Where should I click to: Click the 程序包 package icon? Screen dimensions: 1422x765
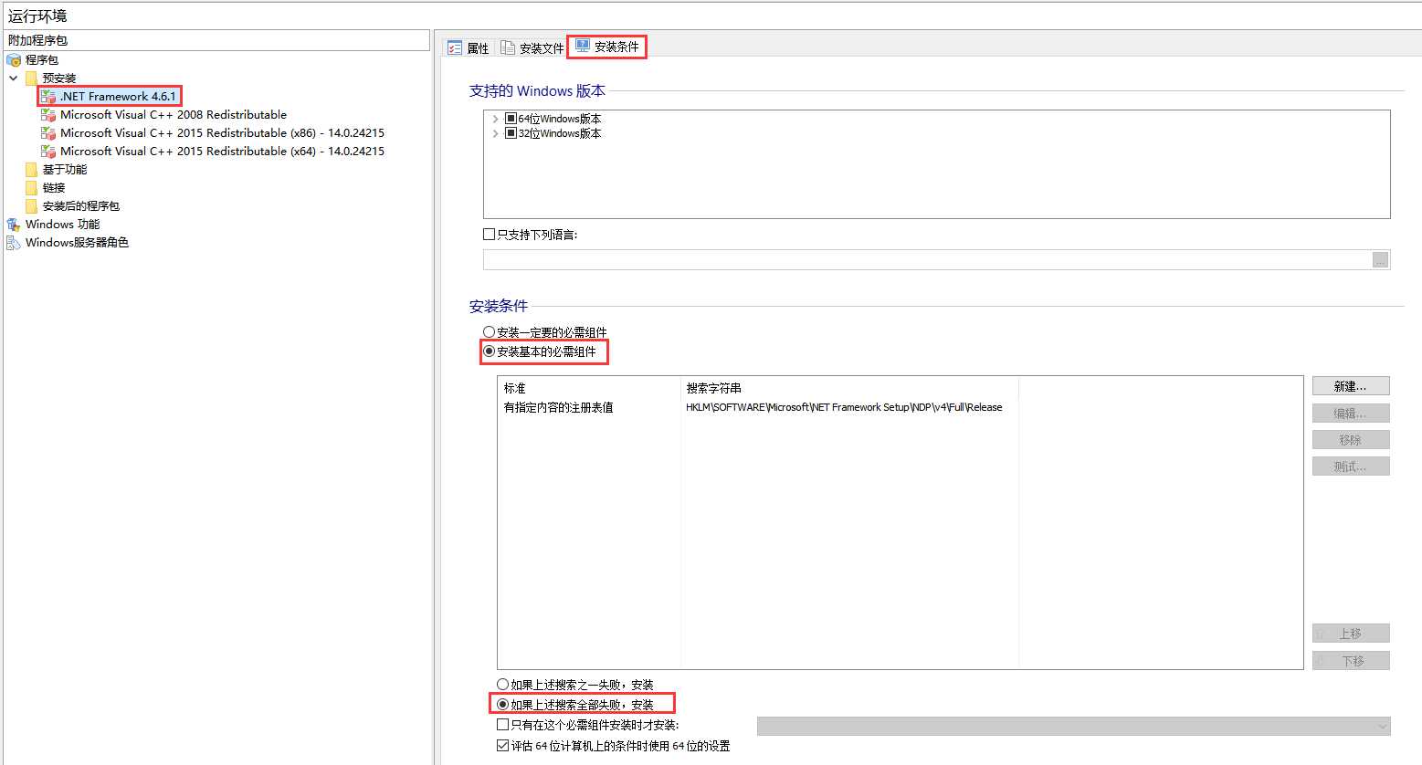tap(14, 60)
